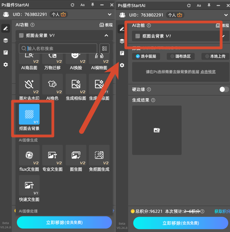The height and width of the screenshot is (232, 230).
Task: Pin the left StartAI panel
Action: tap(93, 5)
